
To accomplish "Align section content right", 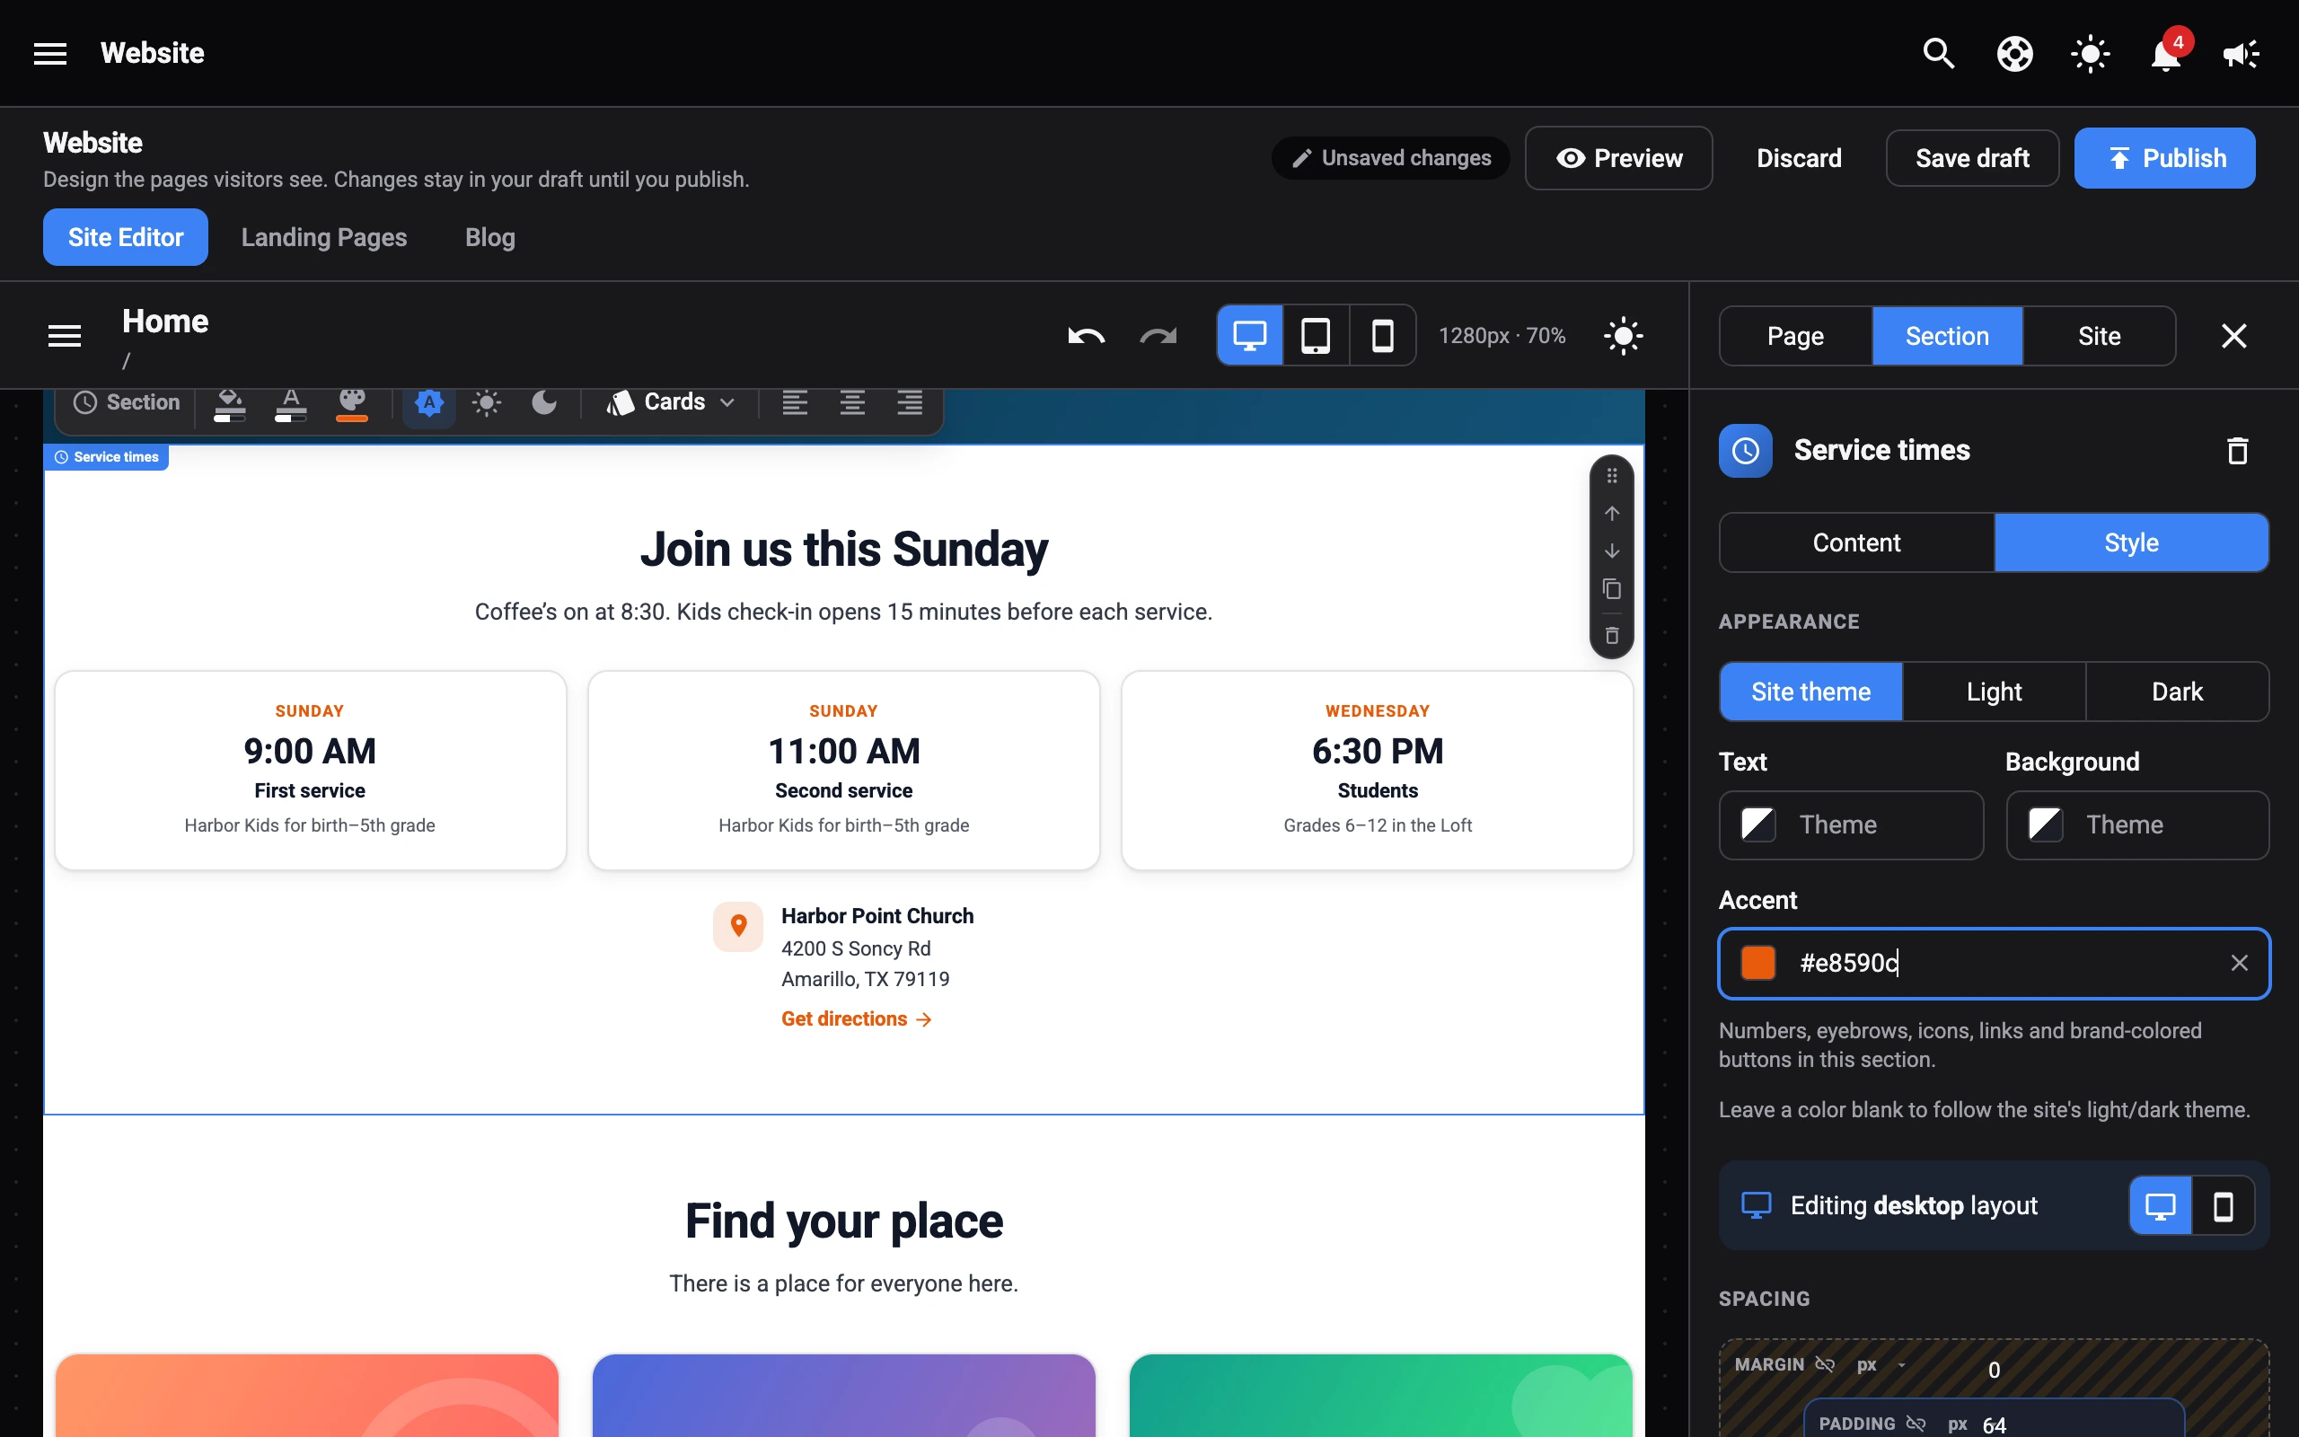I will pos(910,403).
